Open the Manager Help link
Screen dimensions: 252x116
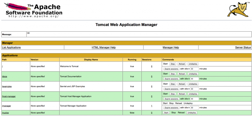(171, 48)
